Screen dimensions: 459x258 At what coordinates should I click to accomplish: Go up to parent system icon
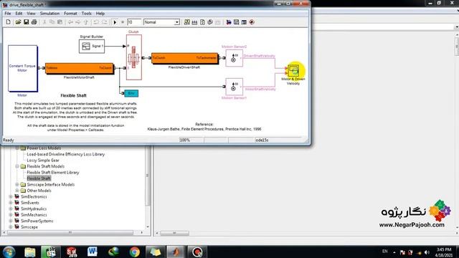coord(86,22)
